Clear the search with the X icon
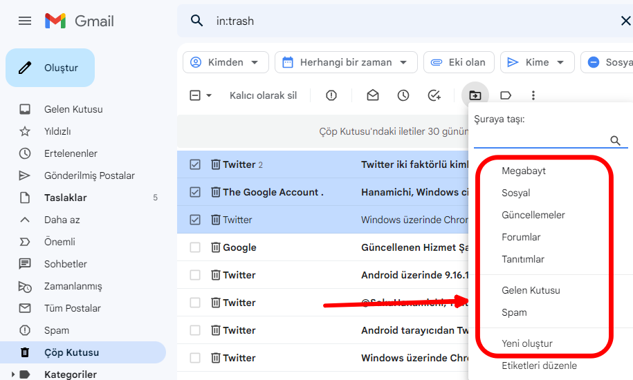Image resolution: width=633 pixels, height=380 pixels. (x=625, y=21)
